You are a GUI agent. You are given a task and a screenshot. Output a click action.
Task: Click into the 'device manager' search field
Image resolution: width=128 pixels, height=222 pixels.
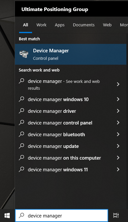click(62, 215)
